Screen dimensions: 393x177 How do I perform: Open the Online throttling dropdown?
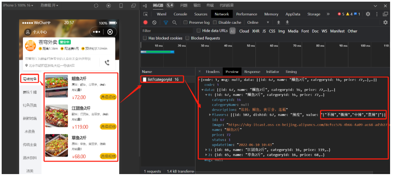pyautogui.click(x=258, y=23)
